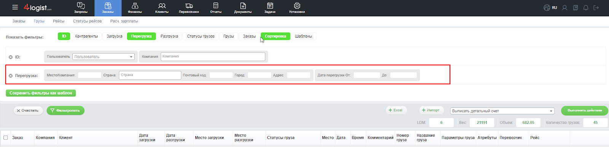This screenshot has width=609, height=147.
Task: Toggle the Сортировка filter
Action: click(x=276, y=36)
